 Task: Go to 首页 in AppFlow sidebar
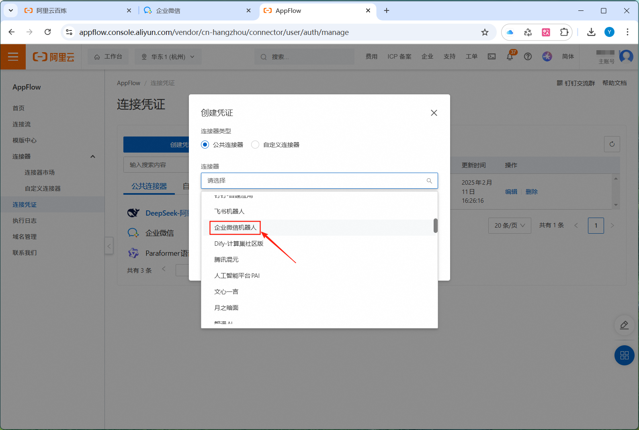coord(18,108)
